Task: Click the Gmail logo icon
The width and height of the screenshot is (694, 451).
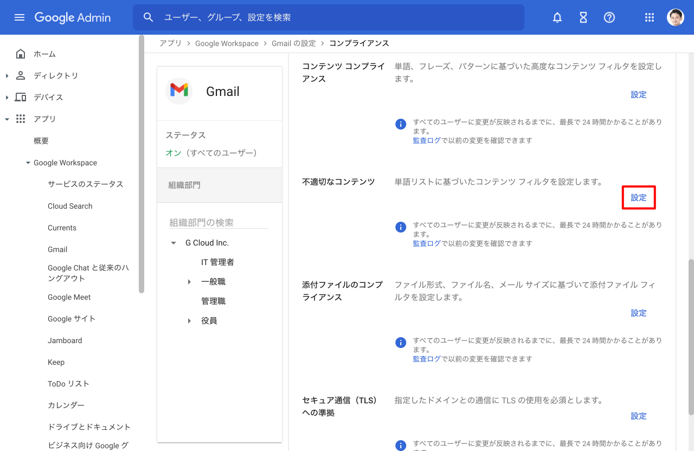Action: point(179,91)
